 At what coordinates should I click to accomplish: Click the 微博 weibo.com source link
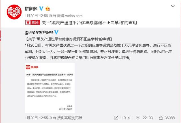[70, 16]
